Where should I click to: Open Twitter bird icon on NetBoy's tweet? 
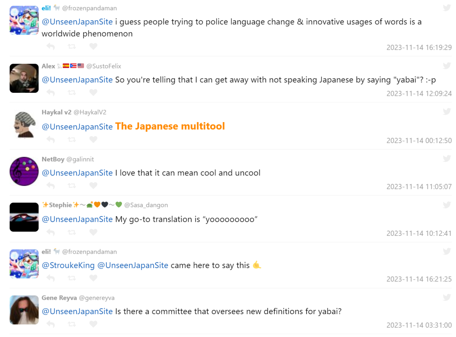447,159
